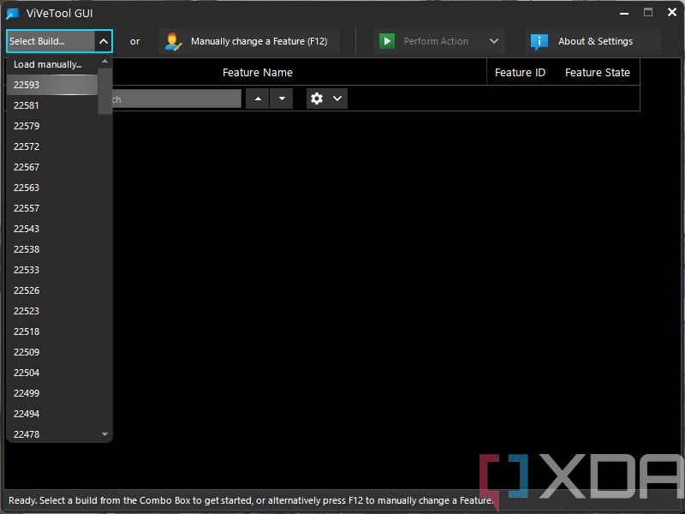Pick build 22538 in the dropdown
This screenshot has height=514, width=685.
52,249
